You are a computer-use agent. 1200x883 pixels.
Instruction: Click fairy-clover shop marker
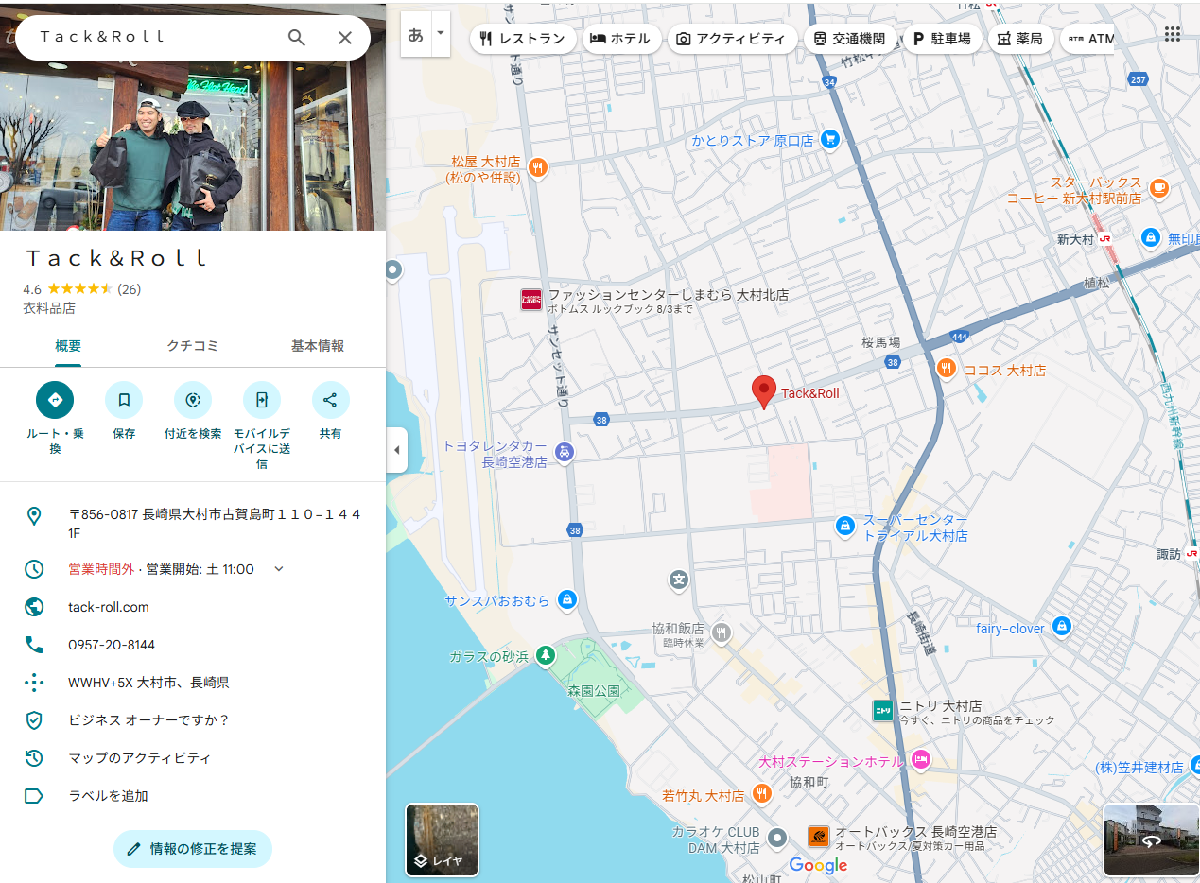point(1062,627)
